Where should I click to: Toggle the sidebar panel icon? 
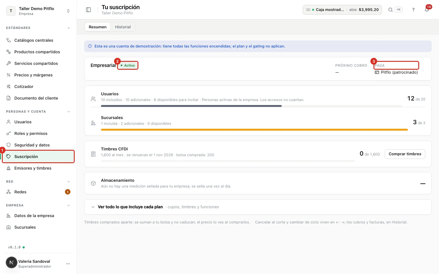pos(88,10)
